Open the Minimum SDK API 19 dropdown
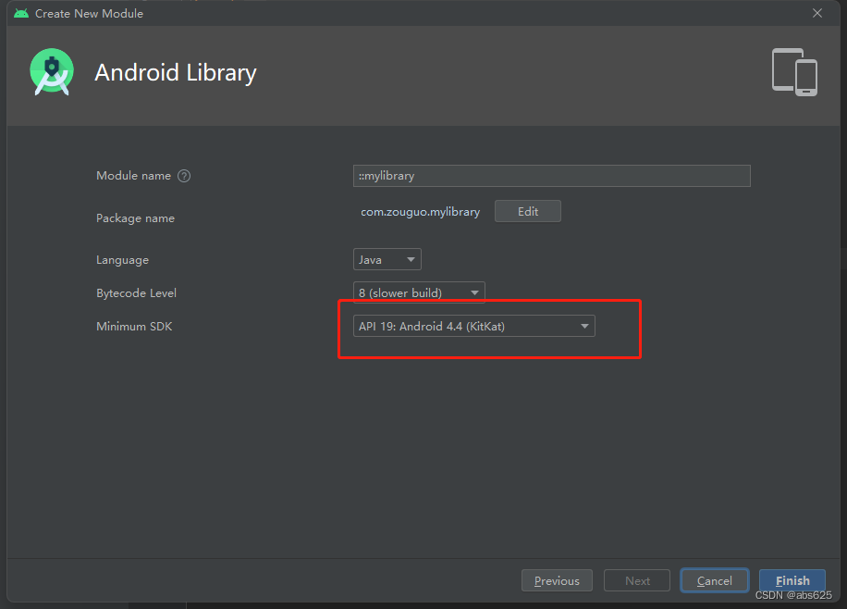This screenshot has width=847, height=609. pyautogui.click(x=474, y=326)
